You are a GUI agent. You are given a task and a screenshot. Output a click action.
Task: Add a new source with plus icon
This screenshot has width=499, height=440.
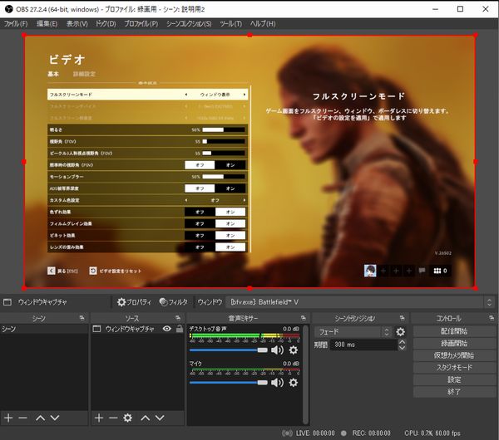(99, 418)
